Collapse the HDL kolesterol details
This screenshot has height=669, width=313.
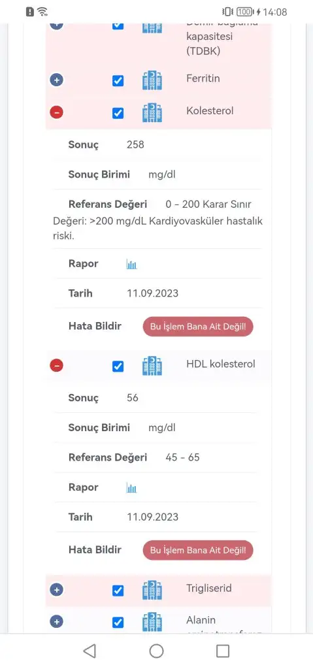(x=56, y=365)
